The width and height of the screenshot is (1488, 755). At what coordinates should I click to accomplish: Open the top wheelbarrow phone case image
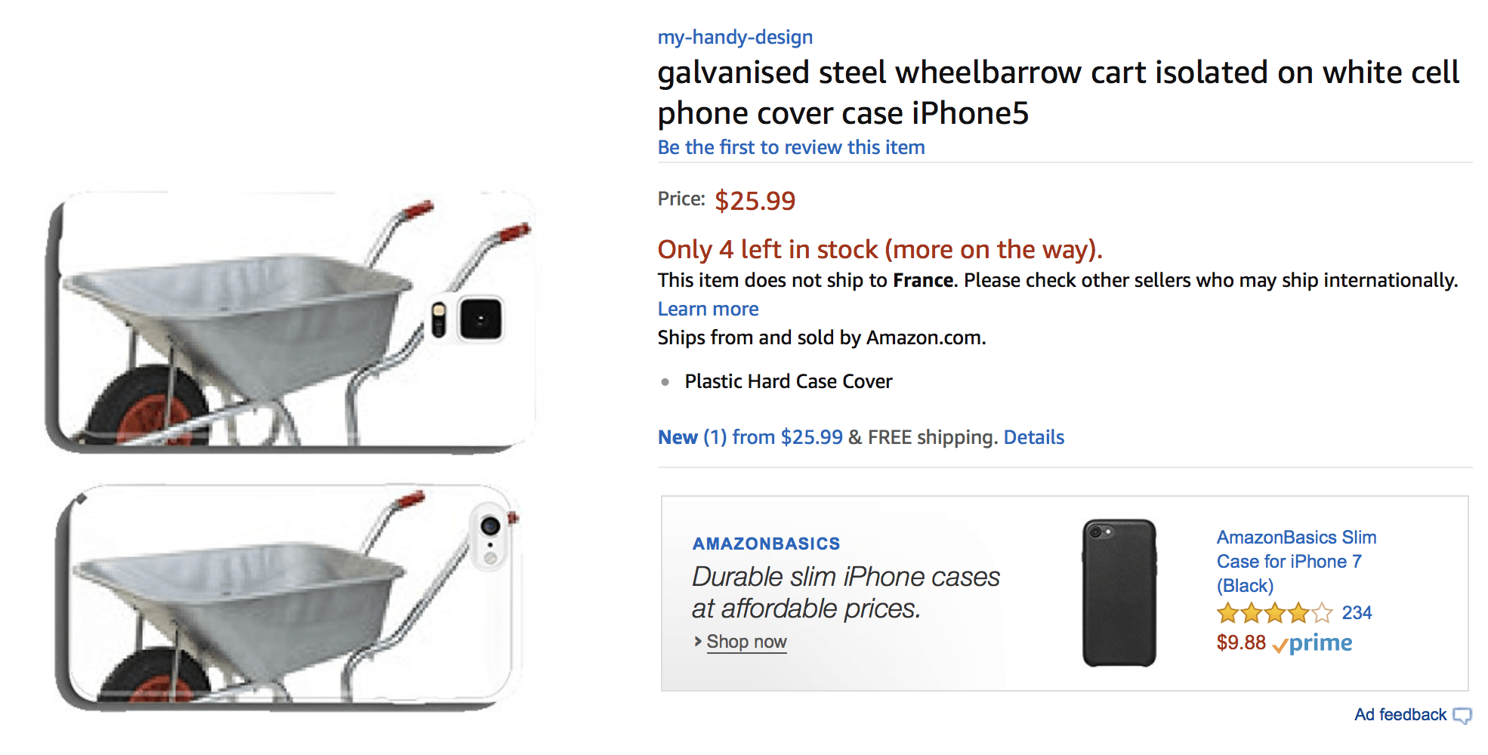pos(291,321)
